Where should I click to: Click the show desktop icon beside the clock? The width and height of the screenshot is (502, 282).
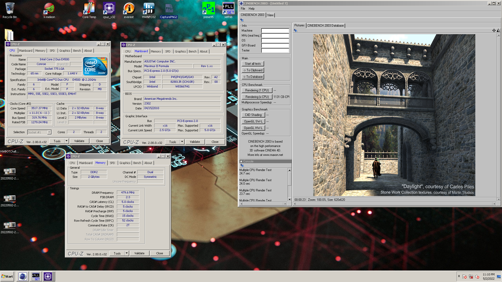(x=499, y=277)
